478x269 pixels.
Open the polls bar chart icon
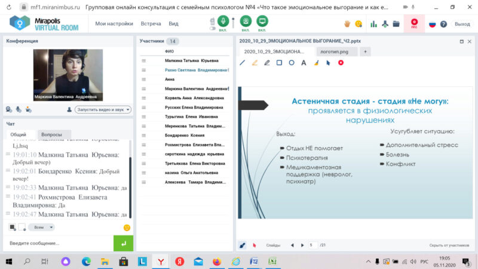pos(373,24)
